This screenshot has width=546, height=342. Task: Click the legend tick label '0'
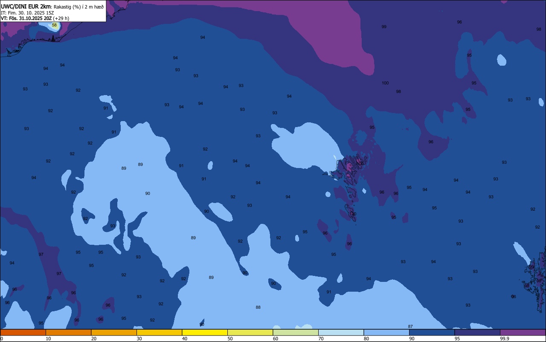[x=2, y=339]
